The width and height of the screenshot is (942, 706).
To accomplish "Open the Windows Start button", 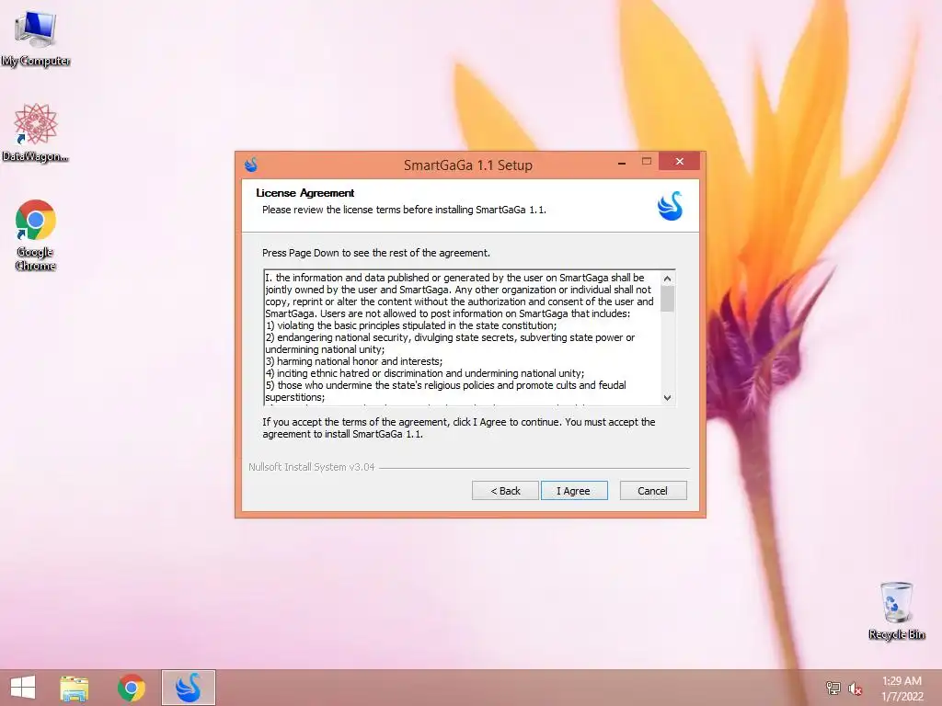I will pyautogui.click(x=23, y=688).
